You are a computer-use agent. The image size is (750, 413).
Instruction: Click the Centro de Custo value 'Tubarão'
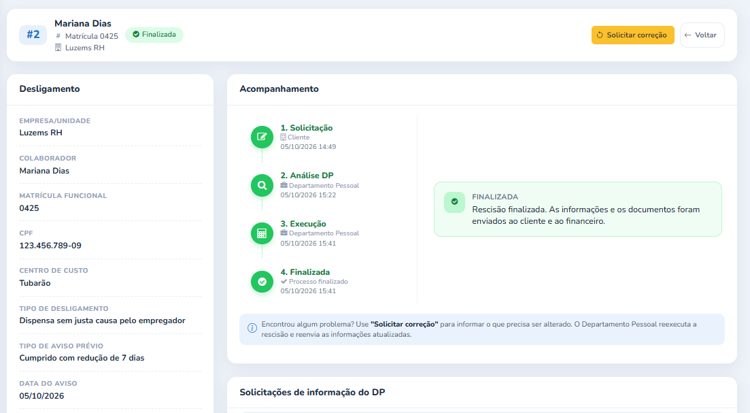coord(35,283)
